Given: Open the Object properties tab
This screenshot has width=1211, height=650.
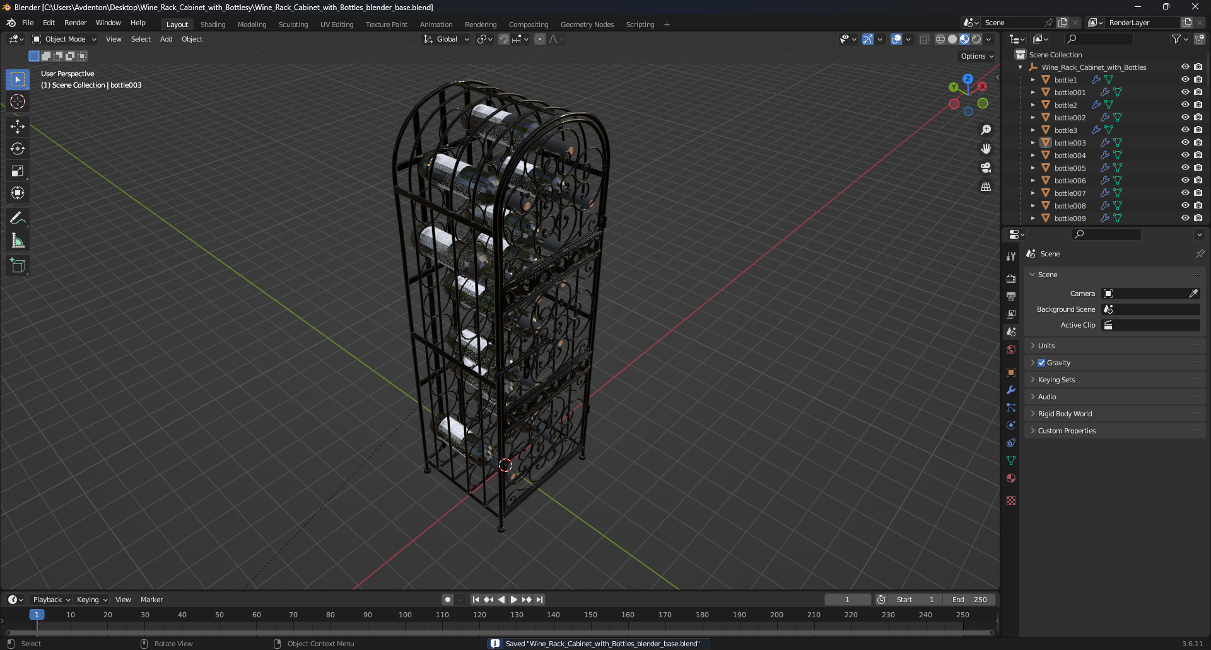Looking at the screenshot, I should tap(1011, 372).
